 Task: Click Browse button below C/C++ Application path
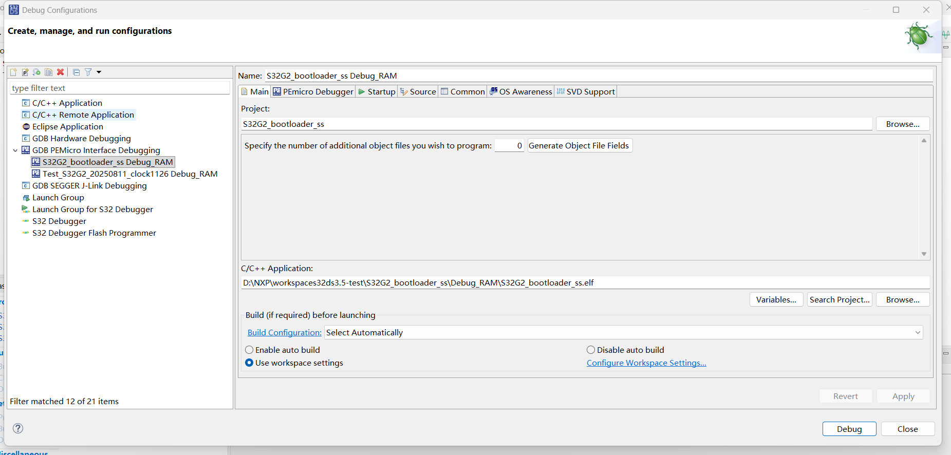(903, 300)
